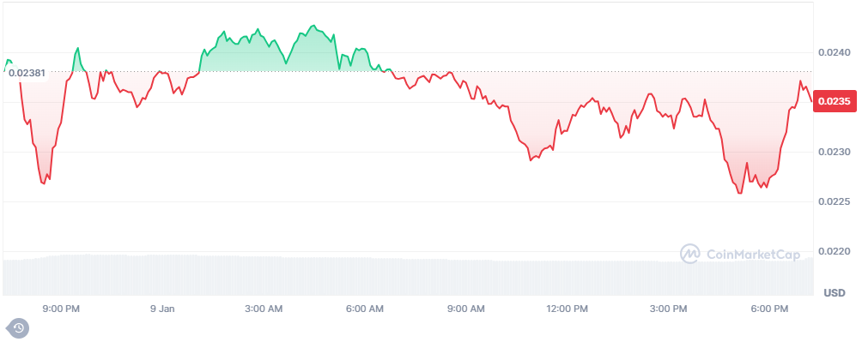Click the CoinMarketCap logo icon
862x342 pixels.
[690, 254]
